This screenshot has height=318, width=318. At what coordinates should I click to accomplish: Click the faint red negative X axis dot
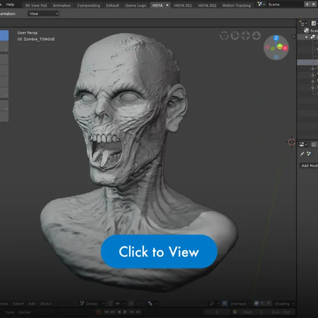pos(267,47)
